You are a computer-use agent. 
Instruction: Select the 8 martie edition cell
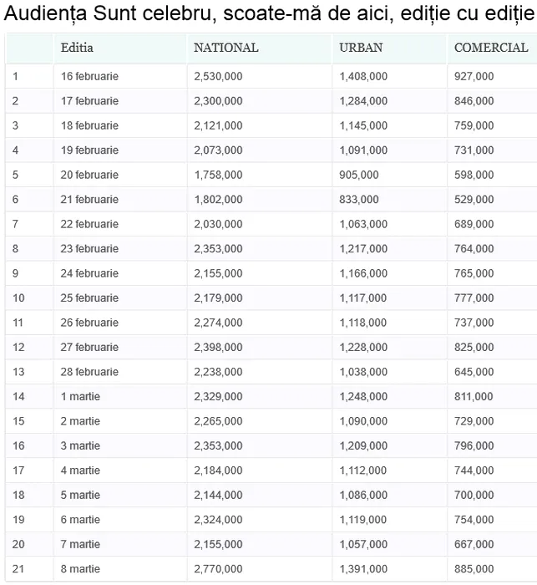(80, 569)
